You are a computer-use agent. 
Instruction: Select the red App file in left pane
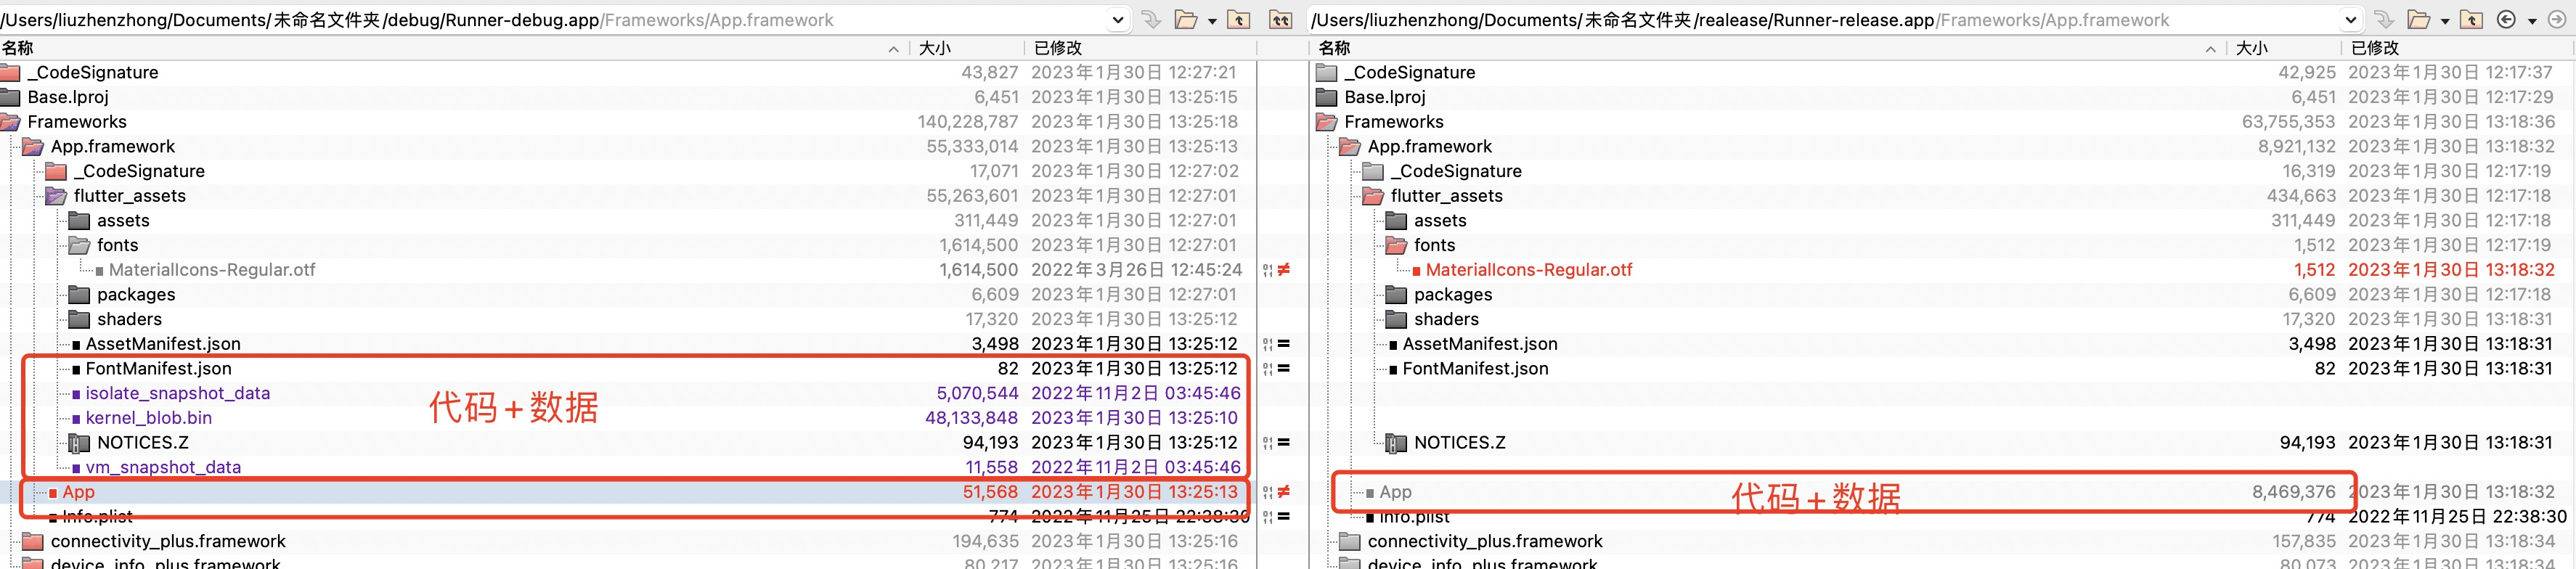tap(78, 492)
